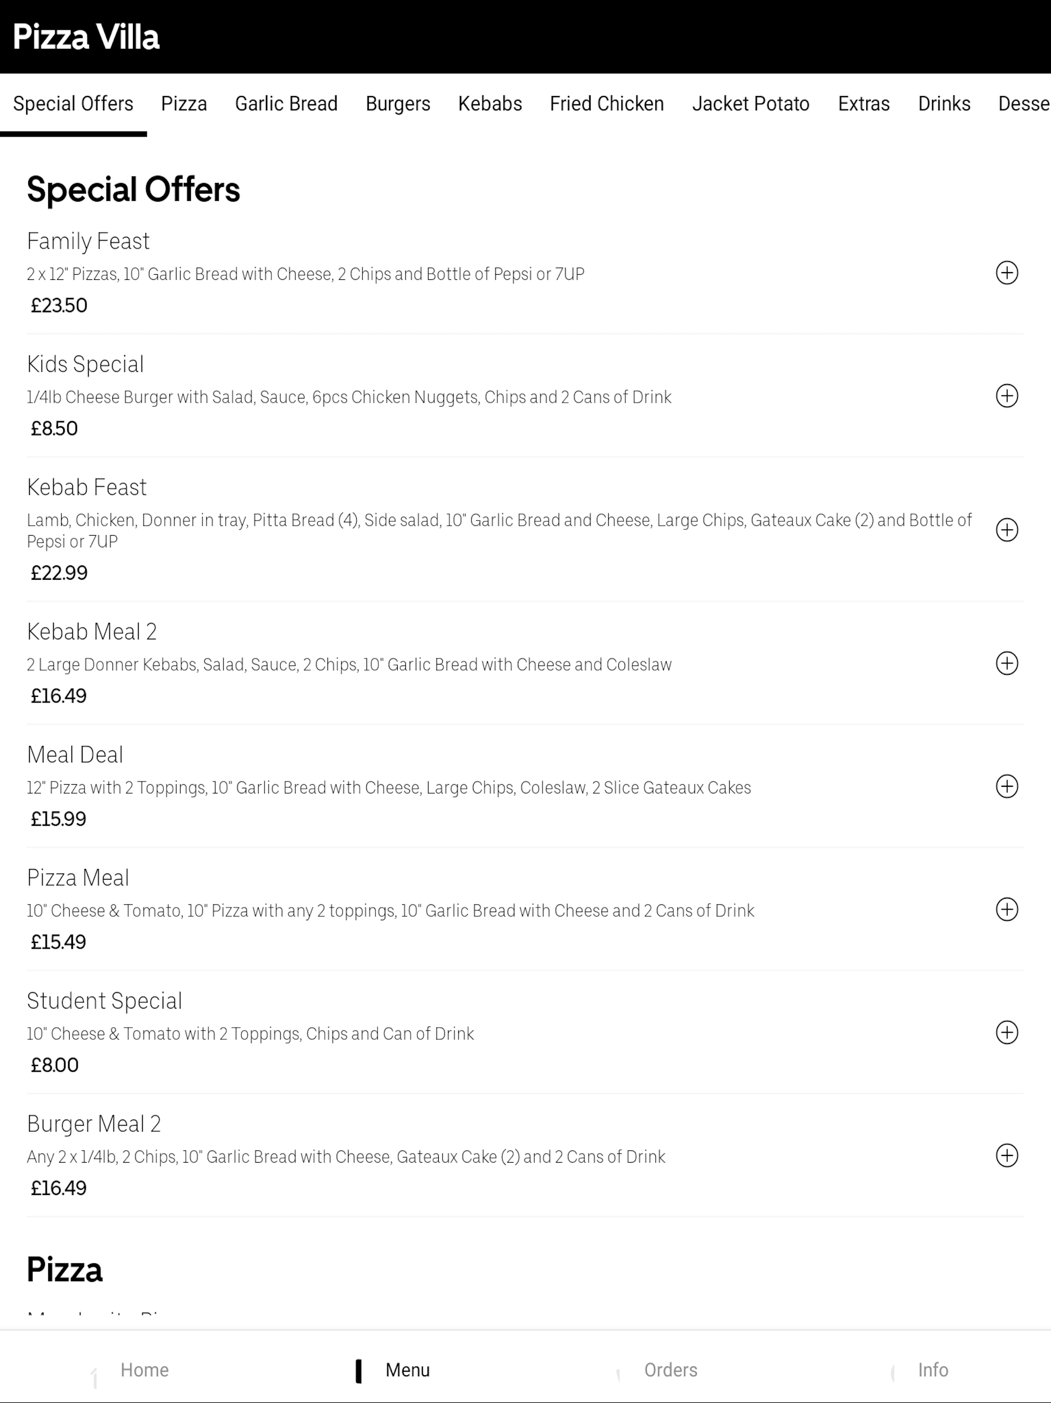Add Pizza Meal using the plus icon

click(1007, 909)
